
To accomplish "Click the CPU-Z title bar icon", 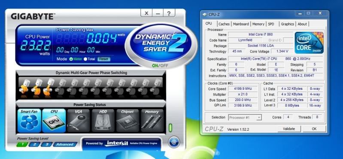I will tap(204, 15).
